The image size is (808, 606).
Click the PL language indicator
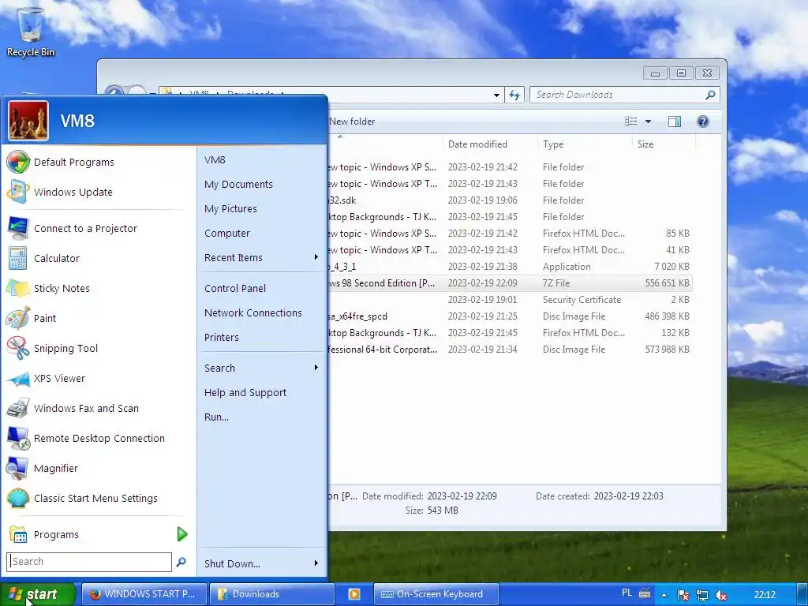627,593
